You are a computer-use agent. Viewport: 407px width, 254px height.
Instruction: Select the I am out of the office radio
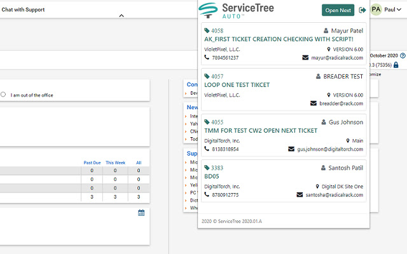point(3,95)
